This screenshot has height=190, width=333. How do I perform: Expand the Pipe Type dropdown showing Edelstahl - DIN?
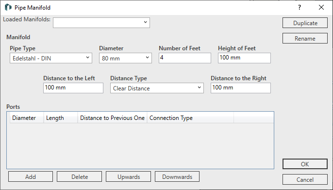(51, 58)
